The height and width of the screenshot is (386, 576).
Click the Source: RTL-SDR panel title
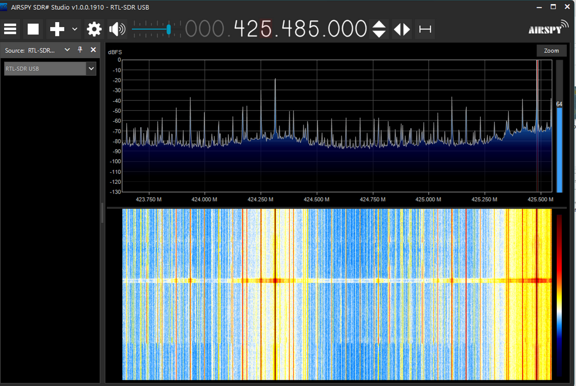30,51
